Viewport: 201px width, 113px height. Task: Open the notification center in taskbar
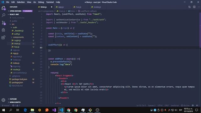(x=197, y=110)
